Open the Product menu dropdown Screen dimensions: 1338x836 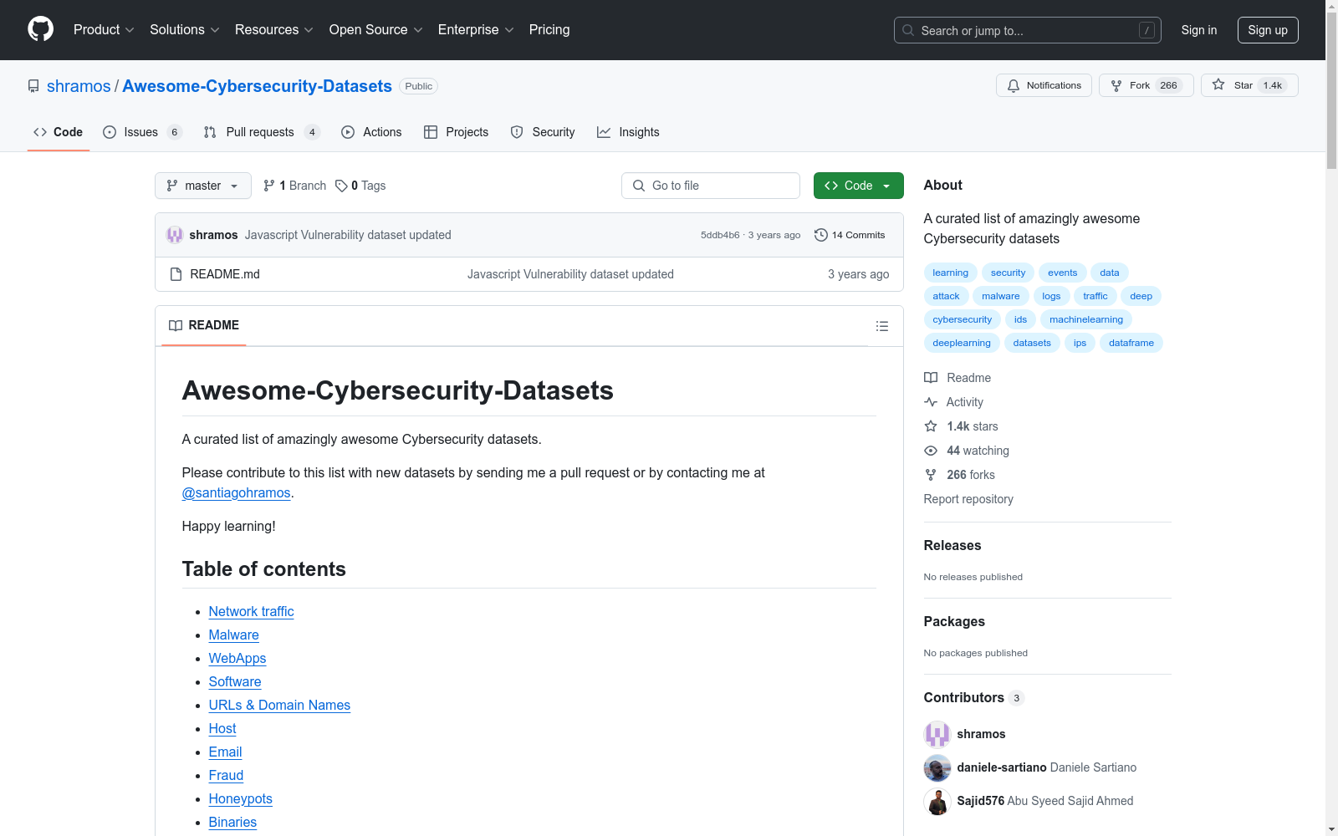pyautogui.click(x=104, y=30)
